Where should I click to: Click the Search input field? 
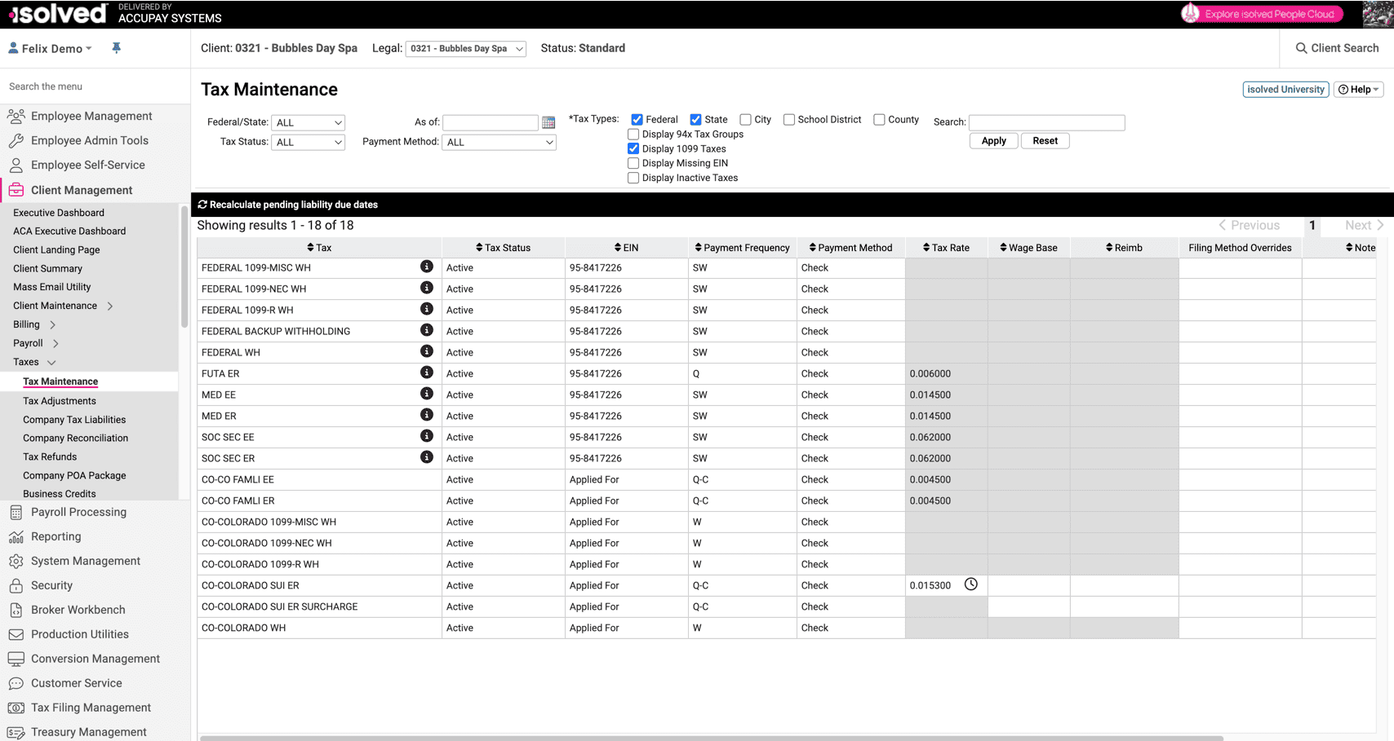1046,121
